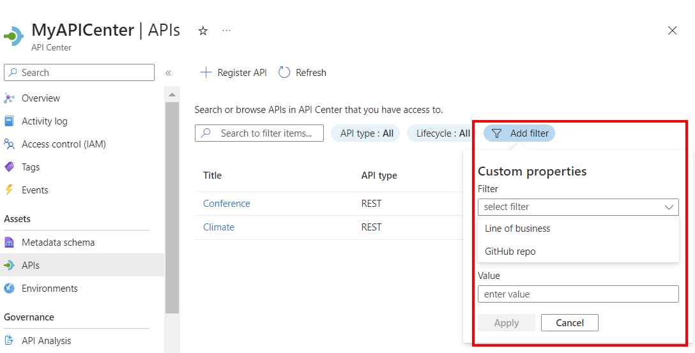
Task: Open the more options ellipsis
Action: click(x=227, y=31)
